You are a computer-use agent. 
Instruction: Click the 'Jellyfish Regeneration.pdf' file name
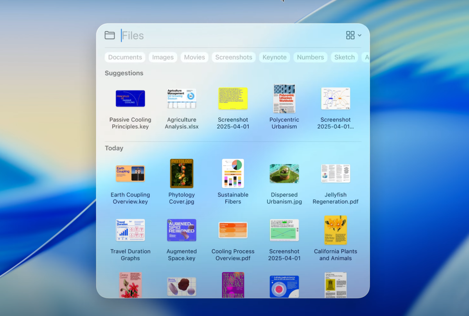(x=336, y=198)
